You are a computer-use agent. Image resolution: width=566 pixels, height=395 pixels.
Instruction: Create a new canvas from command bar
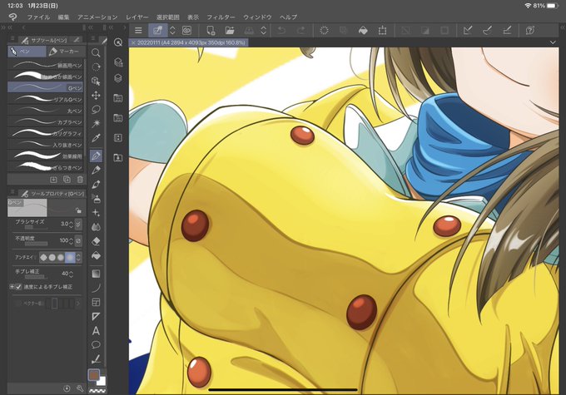(x=211, y=30)
